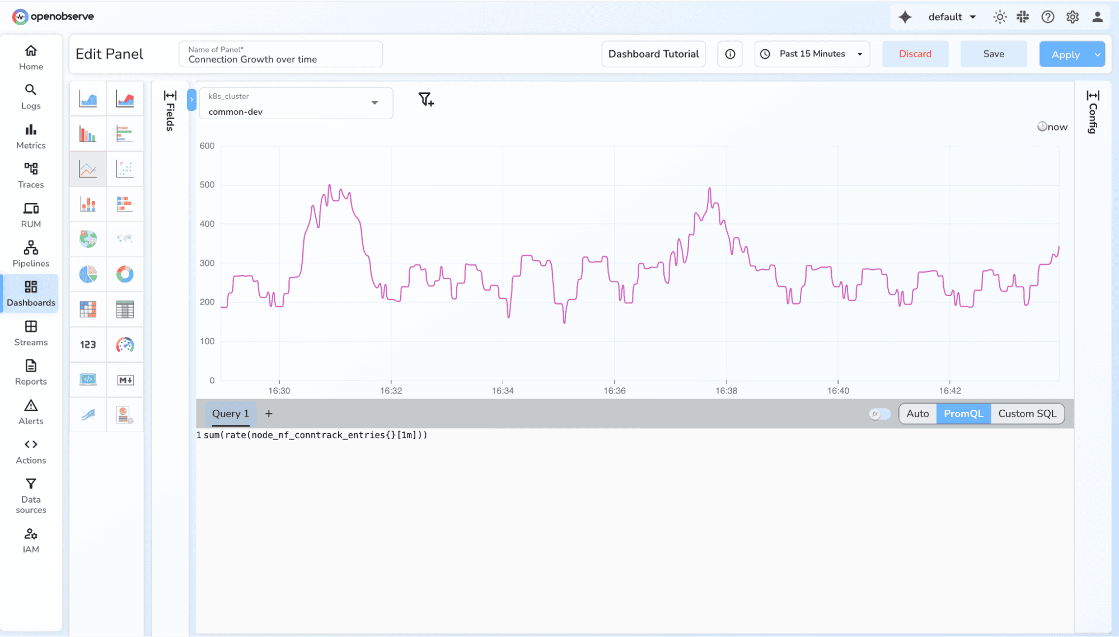
Task: Select the Query 1 tab
Action: (230, 414)
